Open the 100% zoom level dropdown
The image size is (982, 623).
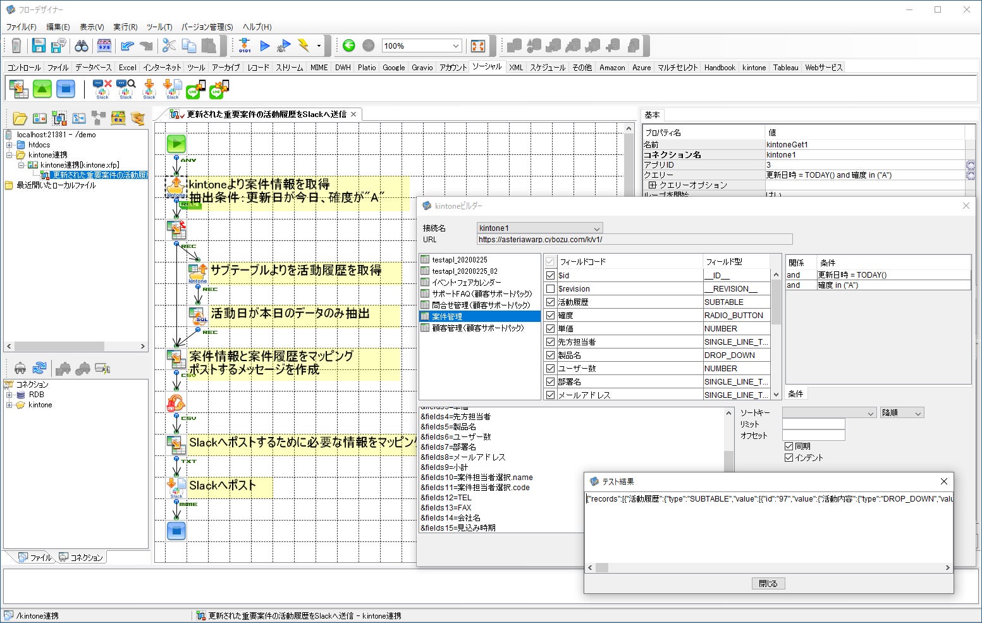(x=457, y=46)
